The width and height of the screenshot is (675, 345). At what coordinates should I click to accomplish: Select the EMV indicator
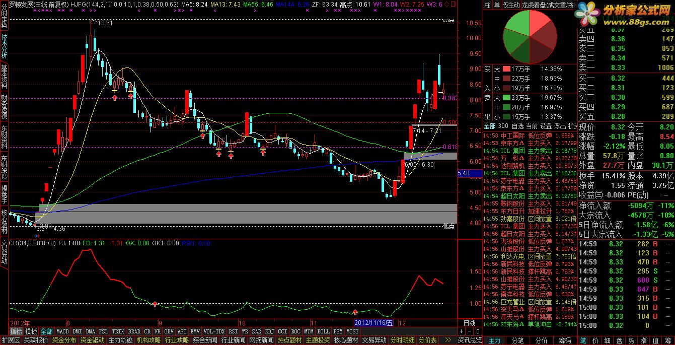point(195,332)
